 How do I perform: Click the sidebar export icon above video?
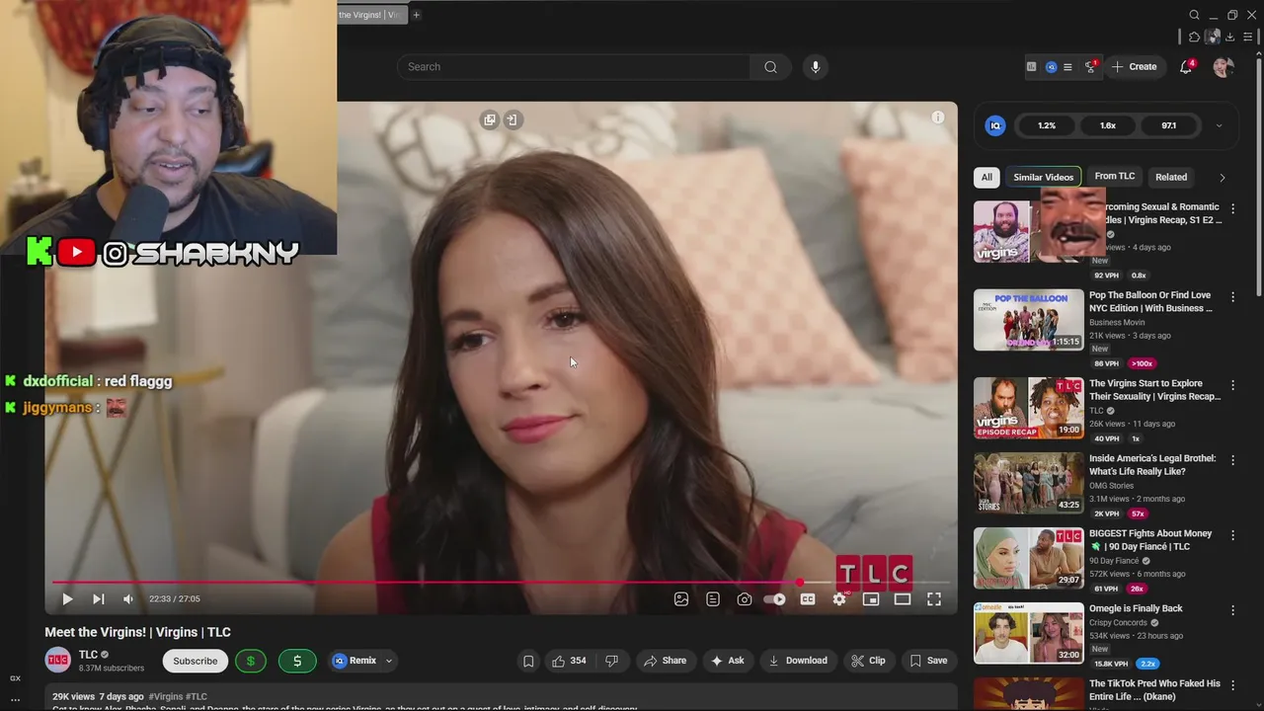click(512, 119)
